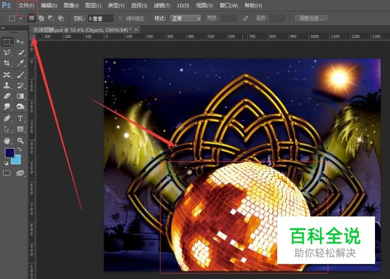Viewport: 390px width, 279px height.
Task: Select the Eraser tool
Action: 7,96
